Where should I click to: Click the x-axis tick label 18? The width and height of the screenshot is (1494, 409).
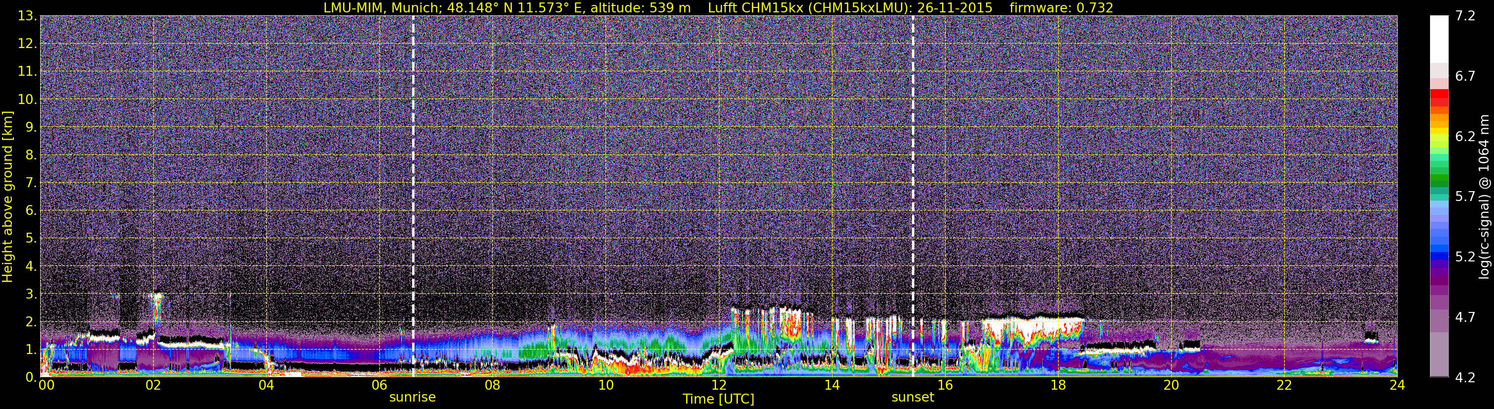pos(1058,386)
